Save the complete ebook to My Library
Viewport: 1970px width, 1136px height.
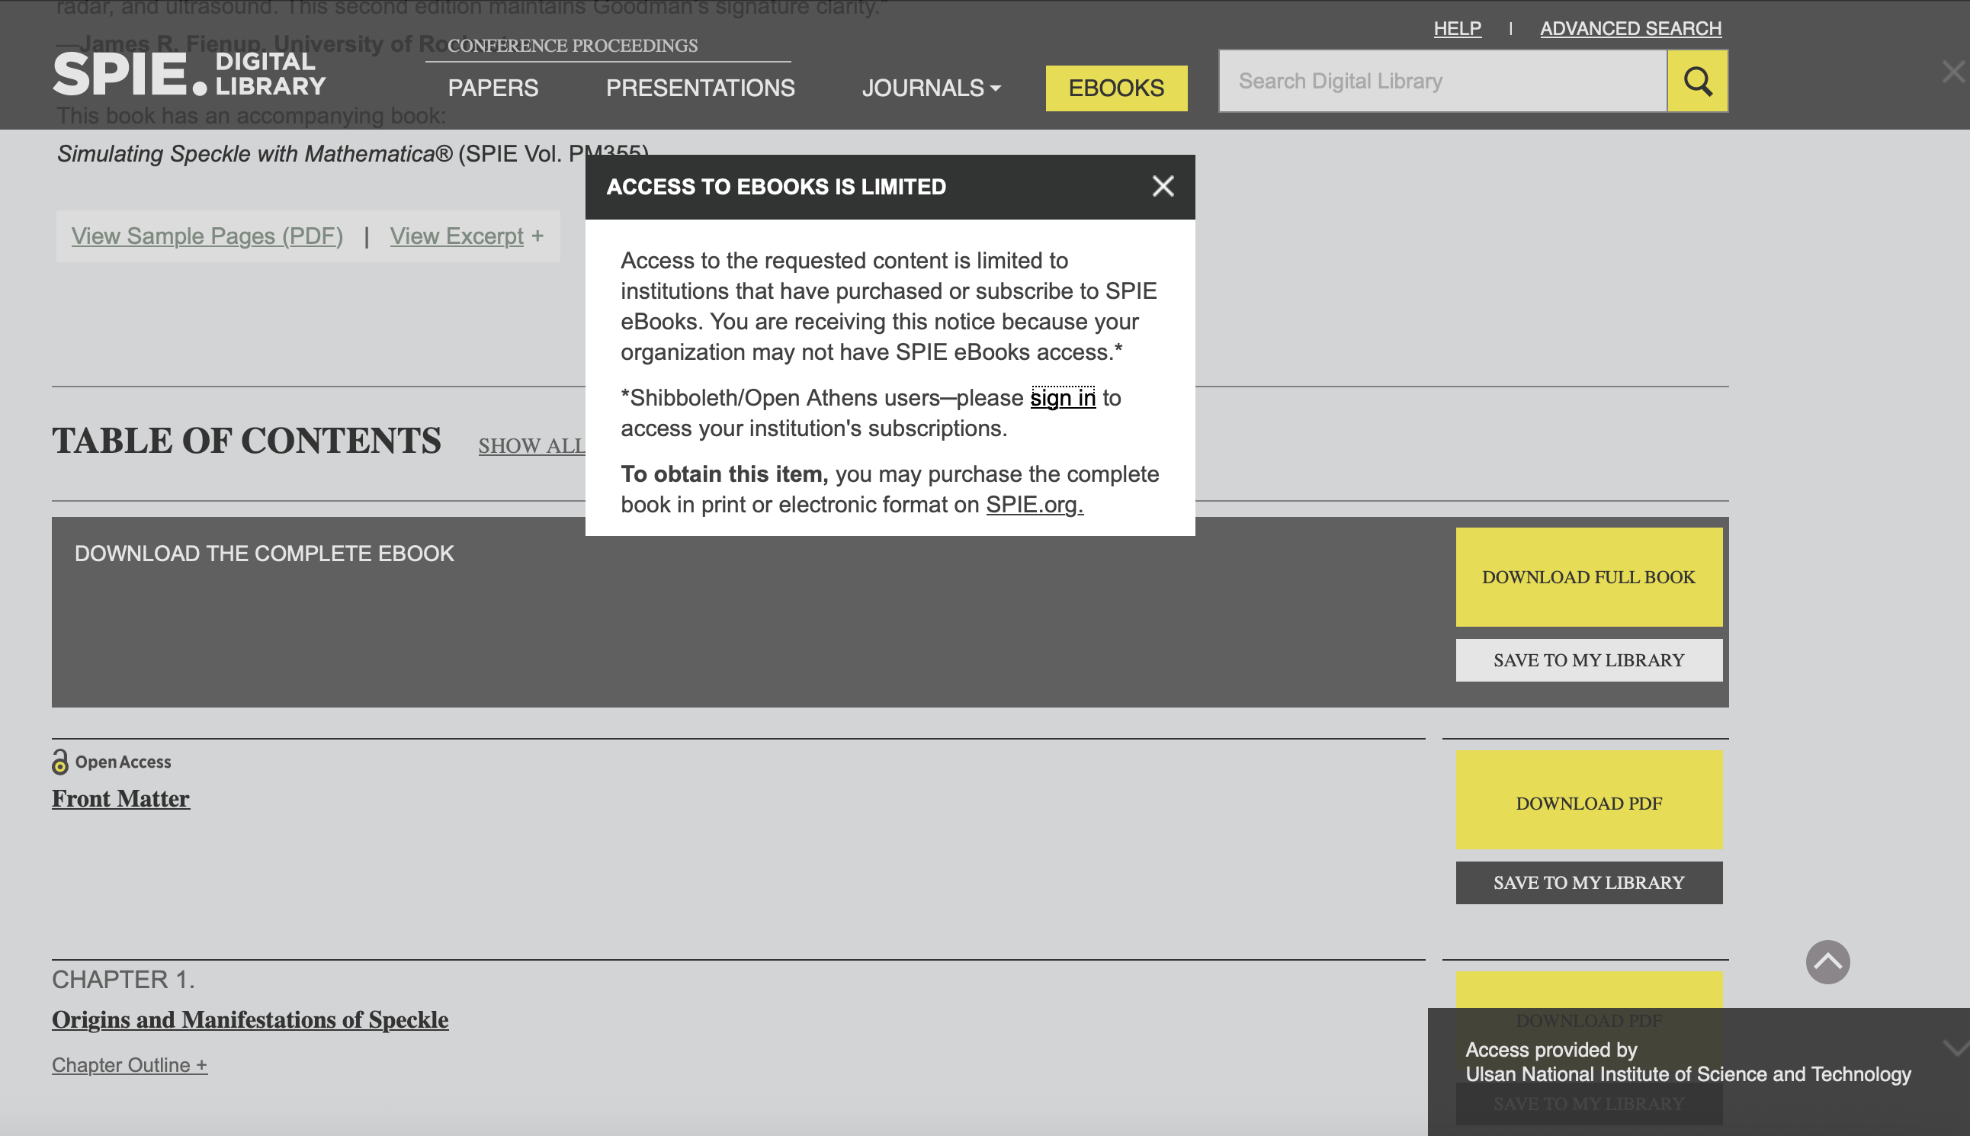tap(1589, 660)
